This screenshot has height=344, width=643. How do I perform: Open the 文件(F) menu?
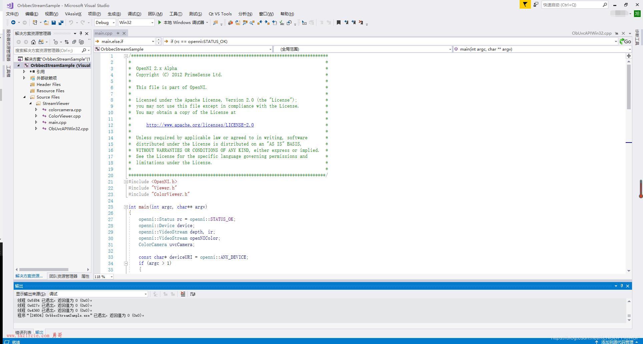click(x=12, y=14)
